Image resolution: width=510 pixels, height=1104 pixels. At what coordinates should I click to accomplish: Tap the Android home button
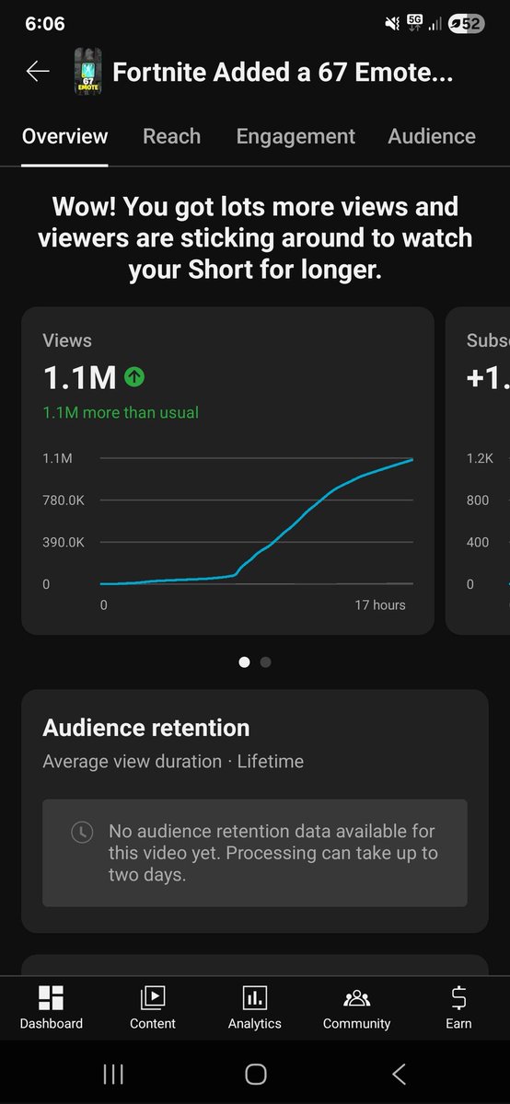click(x=256, y=1074)
